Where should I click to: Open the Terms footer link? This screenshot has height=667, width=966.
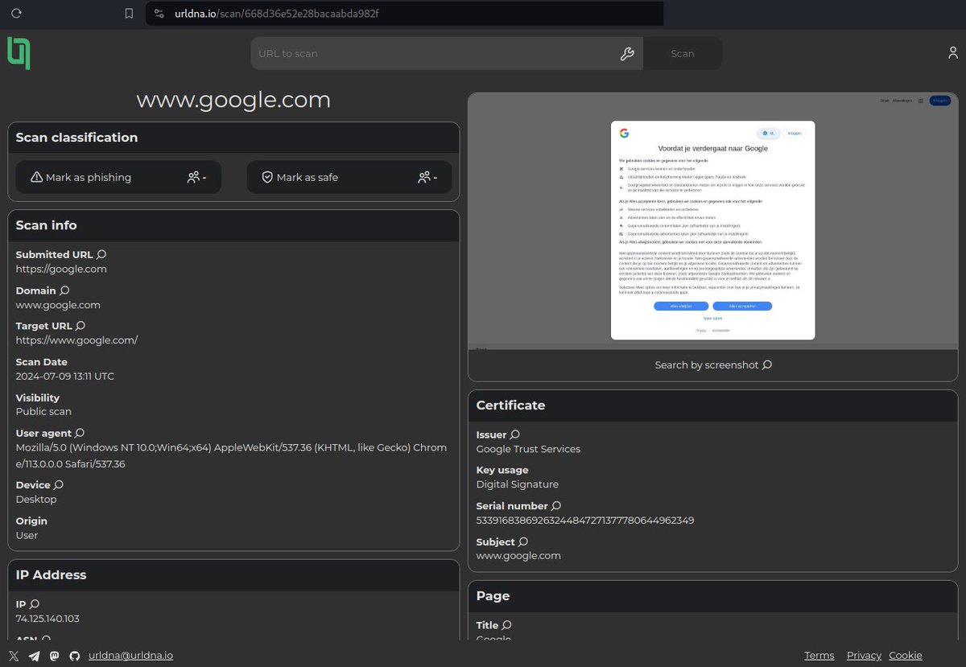[819, 656]
